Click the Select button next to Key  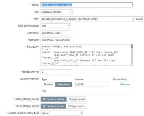(x=139, y=19)
